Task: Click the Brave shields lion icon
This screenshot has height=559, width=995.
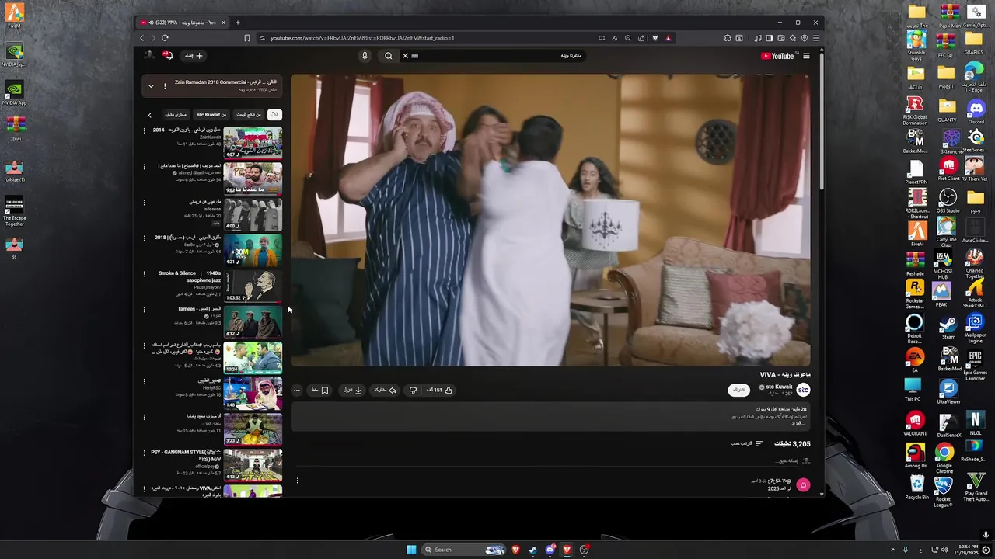Action: (655, 38)
